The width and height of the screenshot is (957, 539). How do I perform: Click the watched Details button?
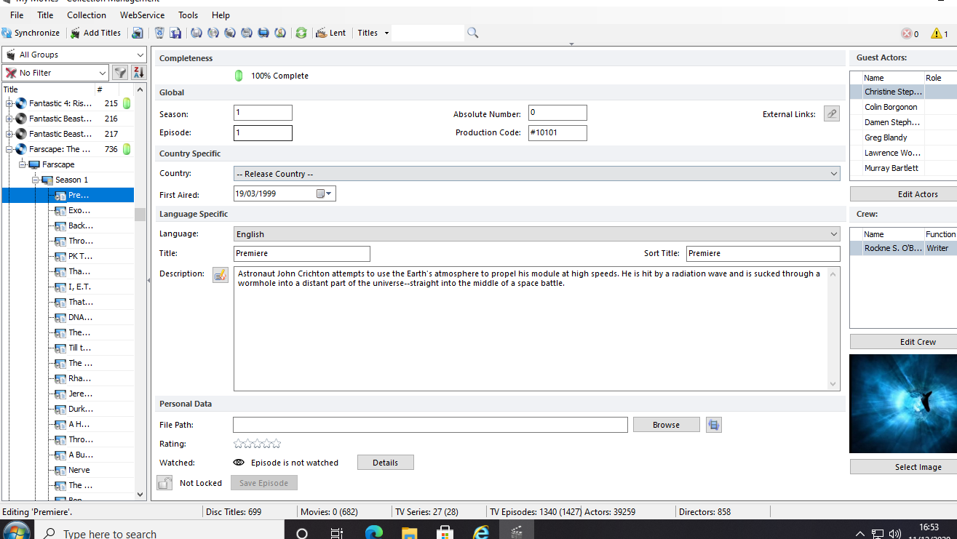[x=386, y=463]
